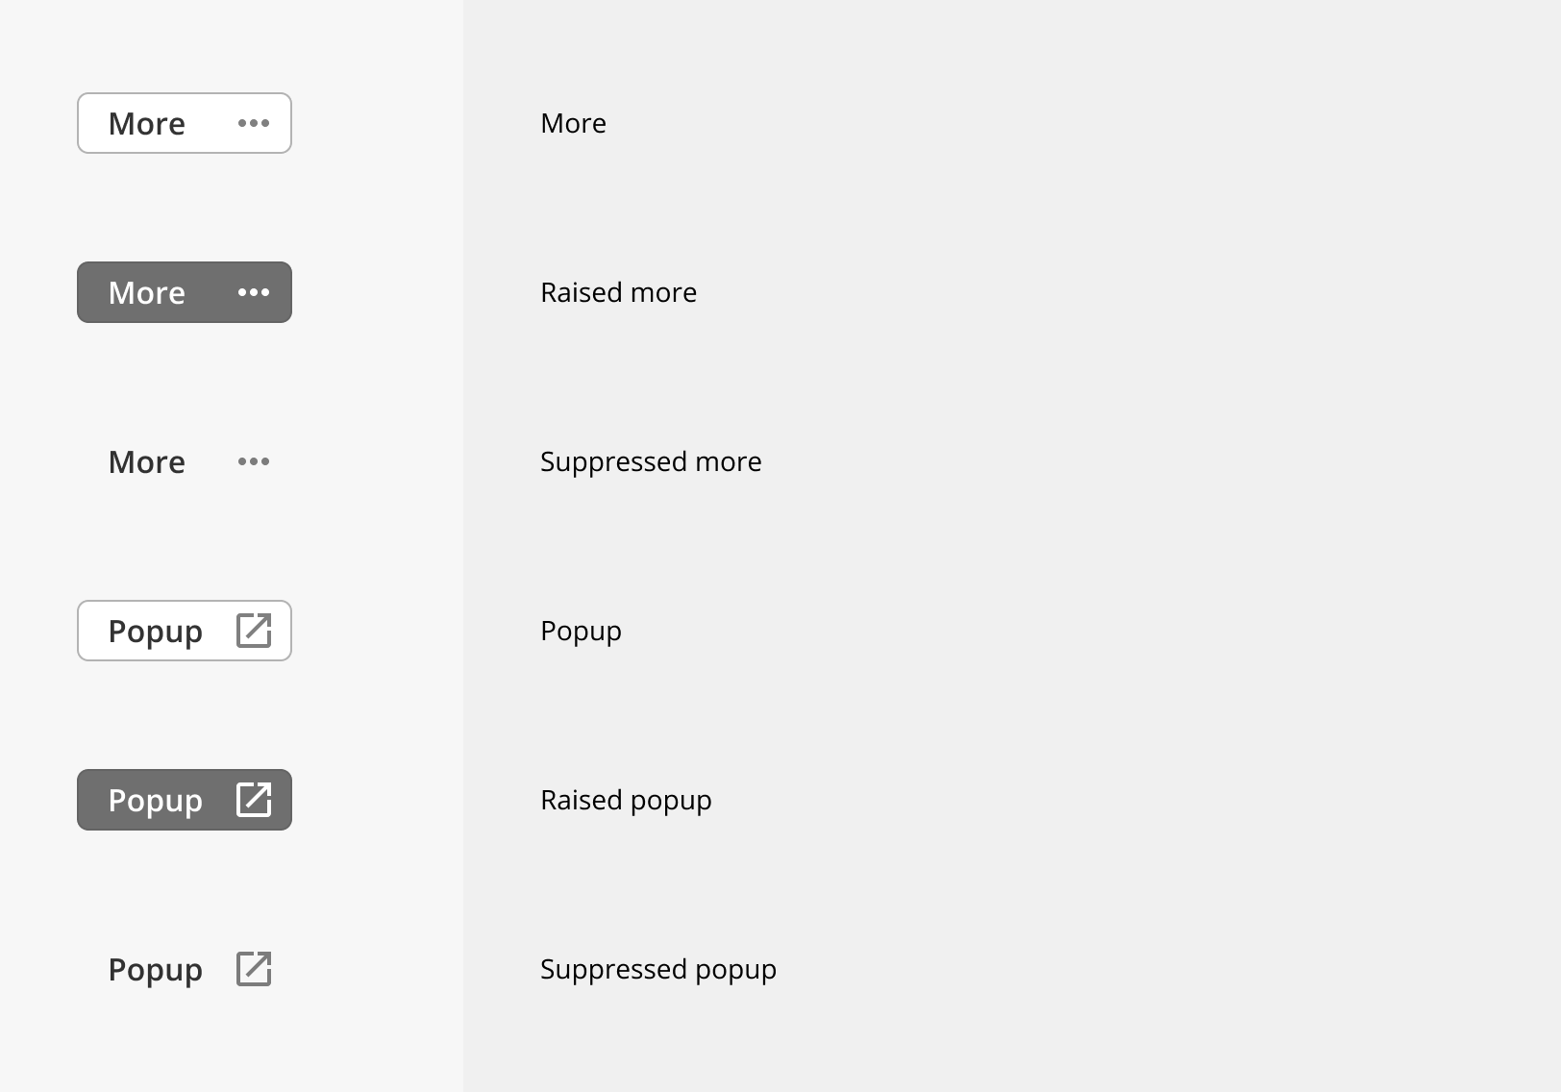Screen dimensions: 1561x1092
Task: Click the white open-in-new icon on the dark Popup button
Action: pos(254,800)
